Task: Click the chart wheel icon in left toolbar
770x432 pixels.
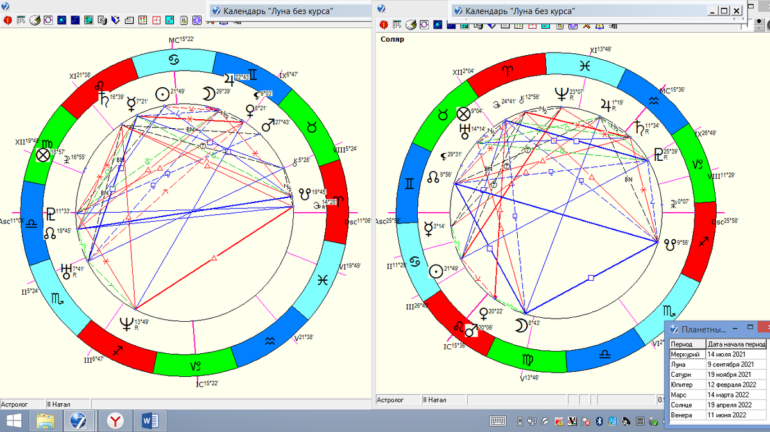Action: point(48,20)
